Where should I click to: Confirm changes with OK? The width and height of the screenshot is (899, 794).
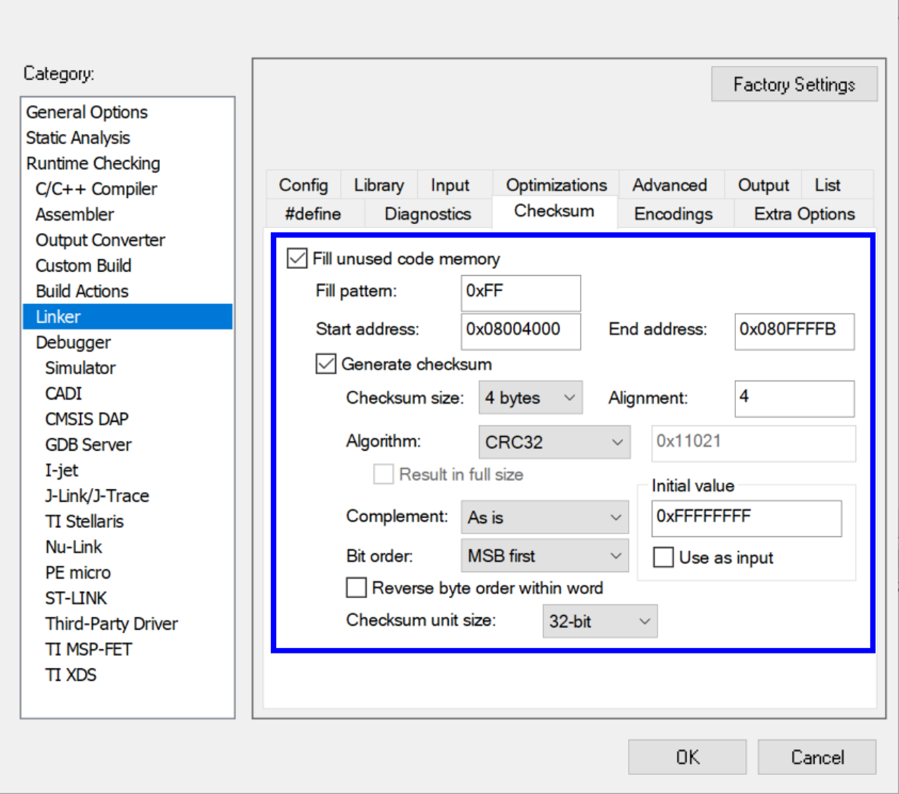coord(687,756)
